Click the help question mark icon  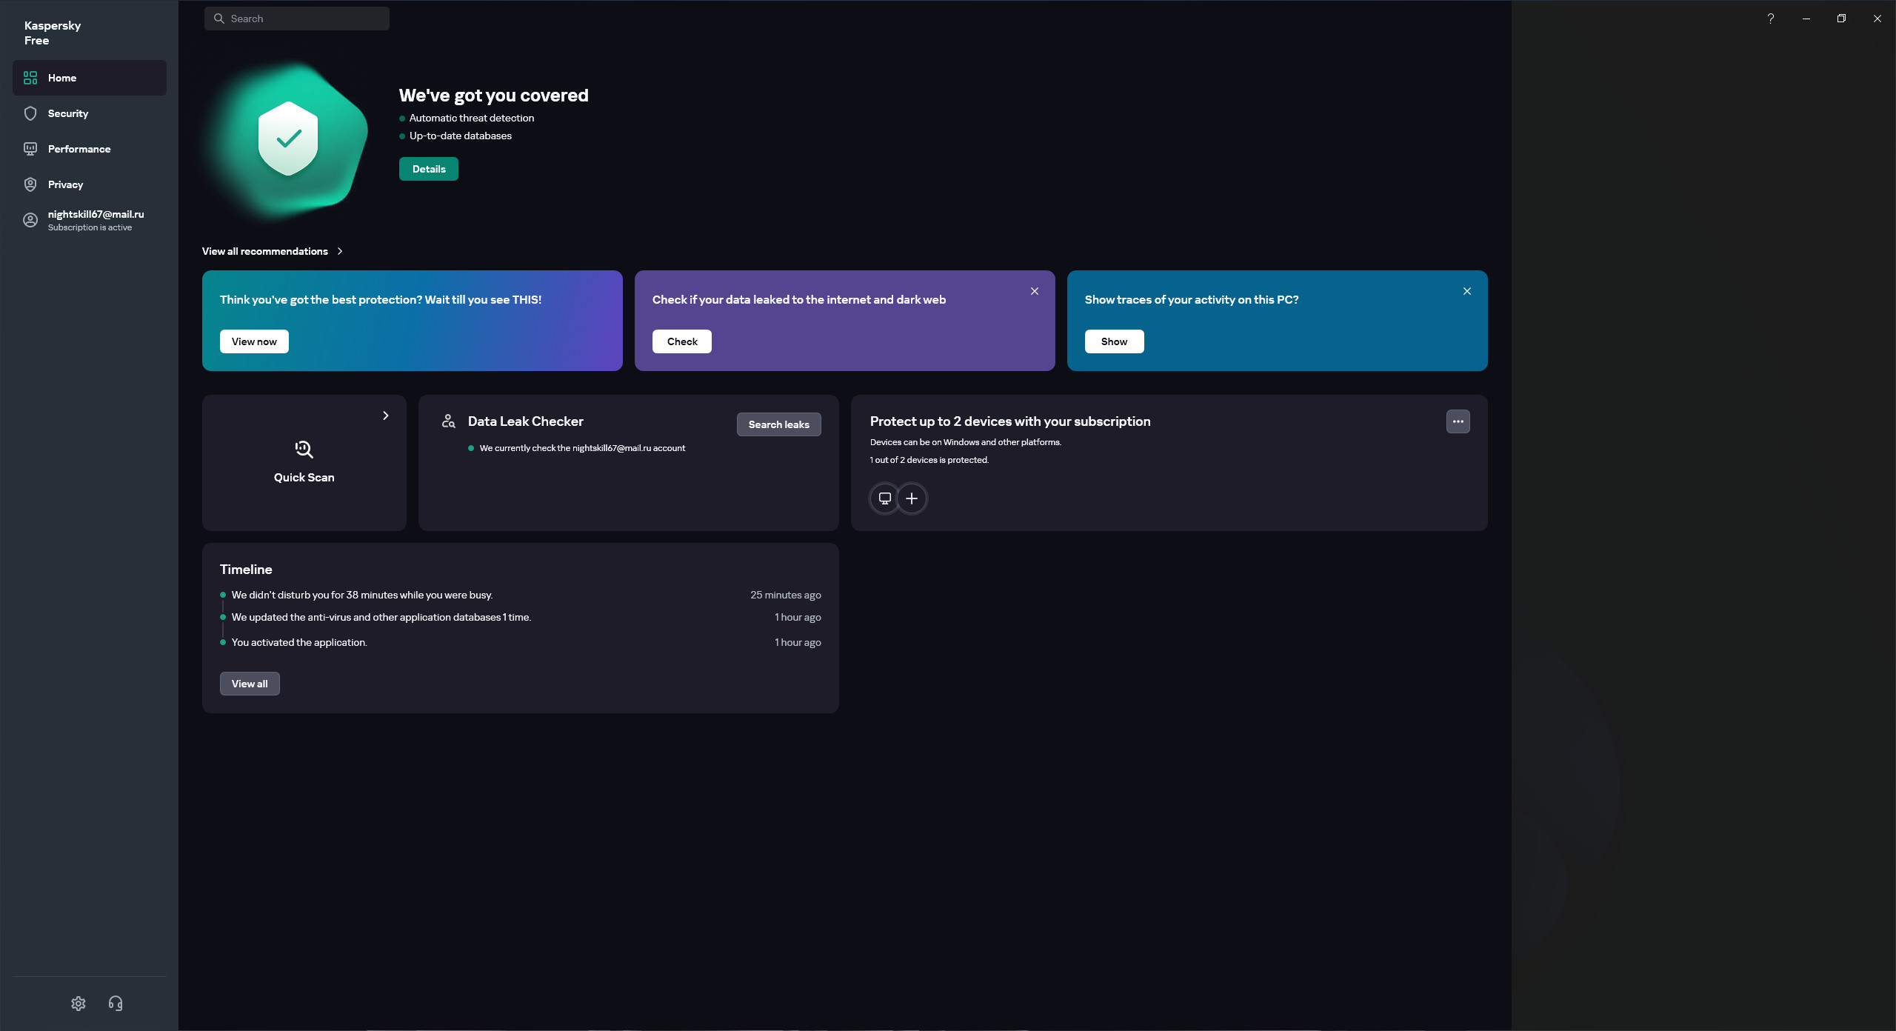pyautogui.click(x=1770, y=19)
